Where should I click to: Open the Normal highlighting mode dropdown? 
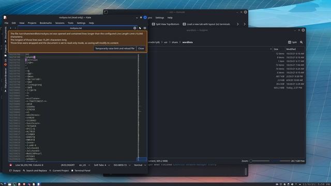pyautogui.click(x=140, y=165)
